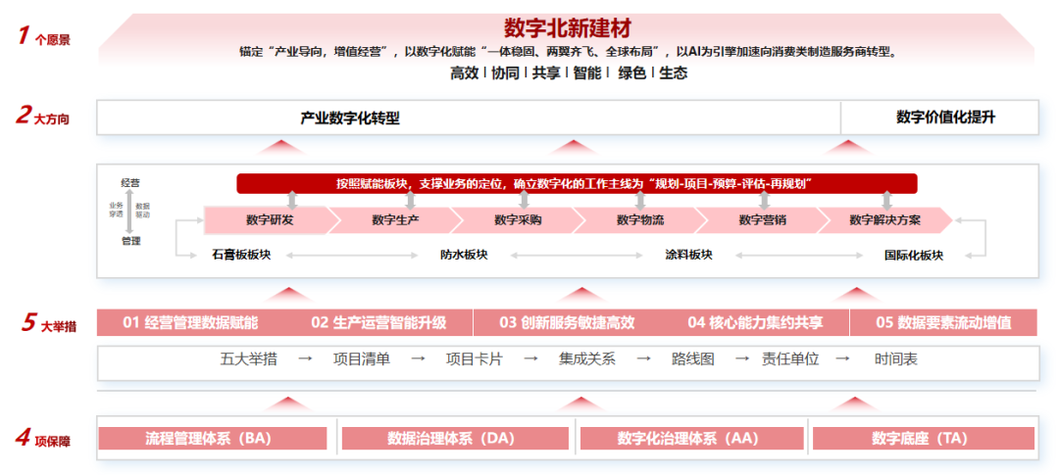Click the title '数字北新建材'
The width and height of the screenshot is (1059, 475).
(x=568, y=27)
